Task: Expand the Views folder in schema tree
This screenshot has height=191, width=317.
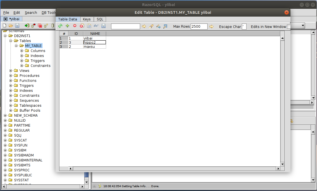Action: 11,71
